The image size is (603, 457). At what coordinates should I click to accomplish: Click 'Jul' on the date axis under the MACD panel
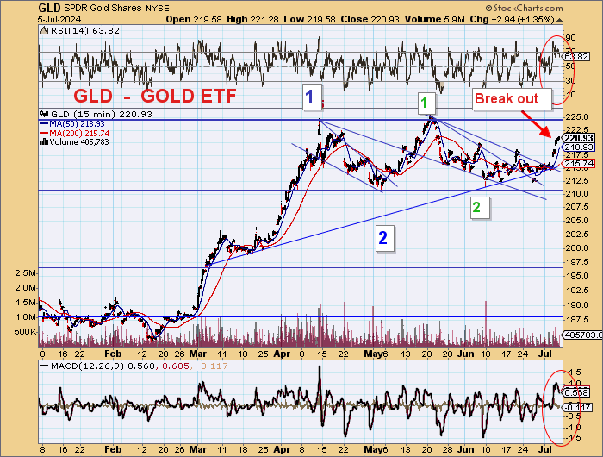click(545, 449)
